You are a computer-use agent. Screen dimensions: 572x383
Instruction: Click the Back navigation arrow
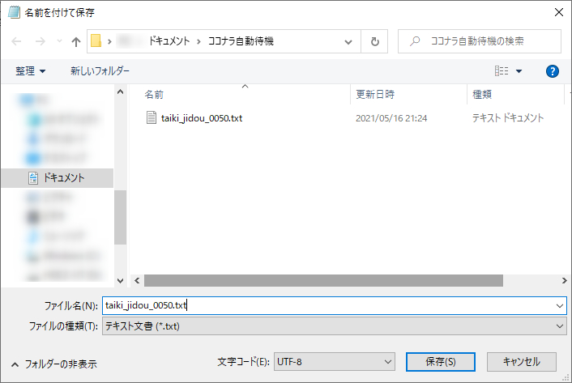(16, 41)
